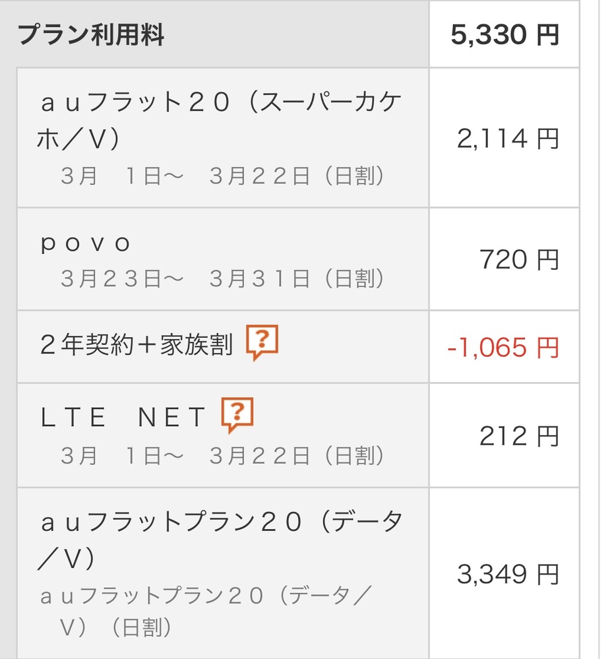Open help icon beside 2年契約+家族割

[x=262, y=342]
